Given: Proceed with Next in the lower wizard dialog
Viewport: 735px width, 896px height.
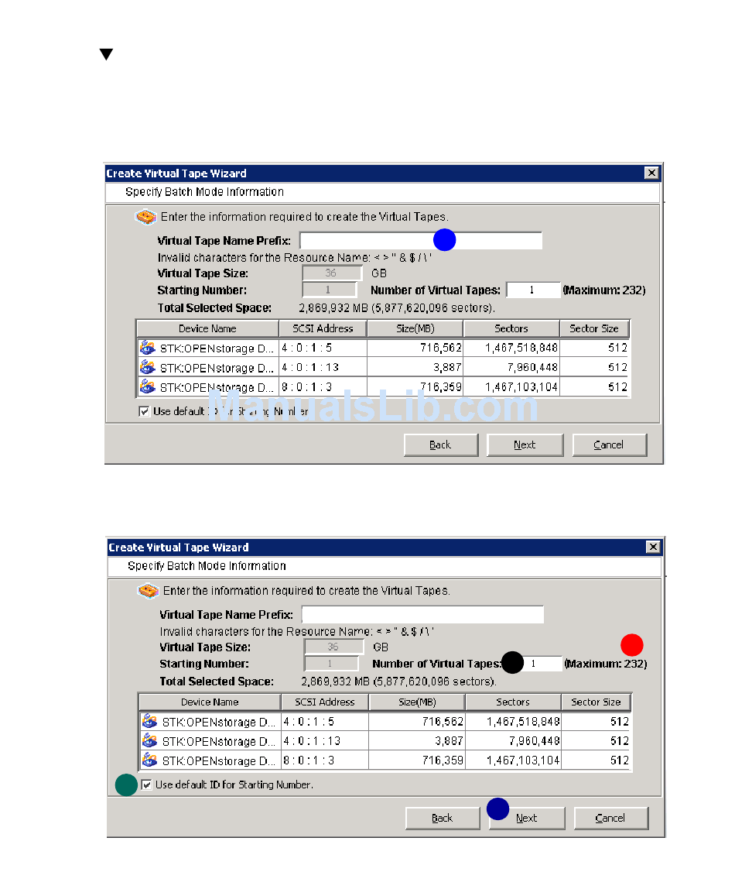Looking at the screenshot, I should coord(527,819).
